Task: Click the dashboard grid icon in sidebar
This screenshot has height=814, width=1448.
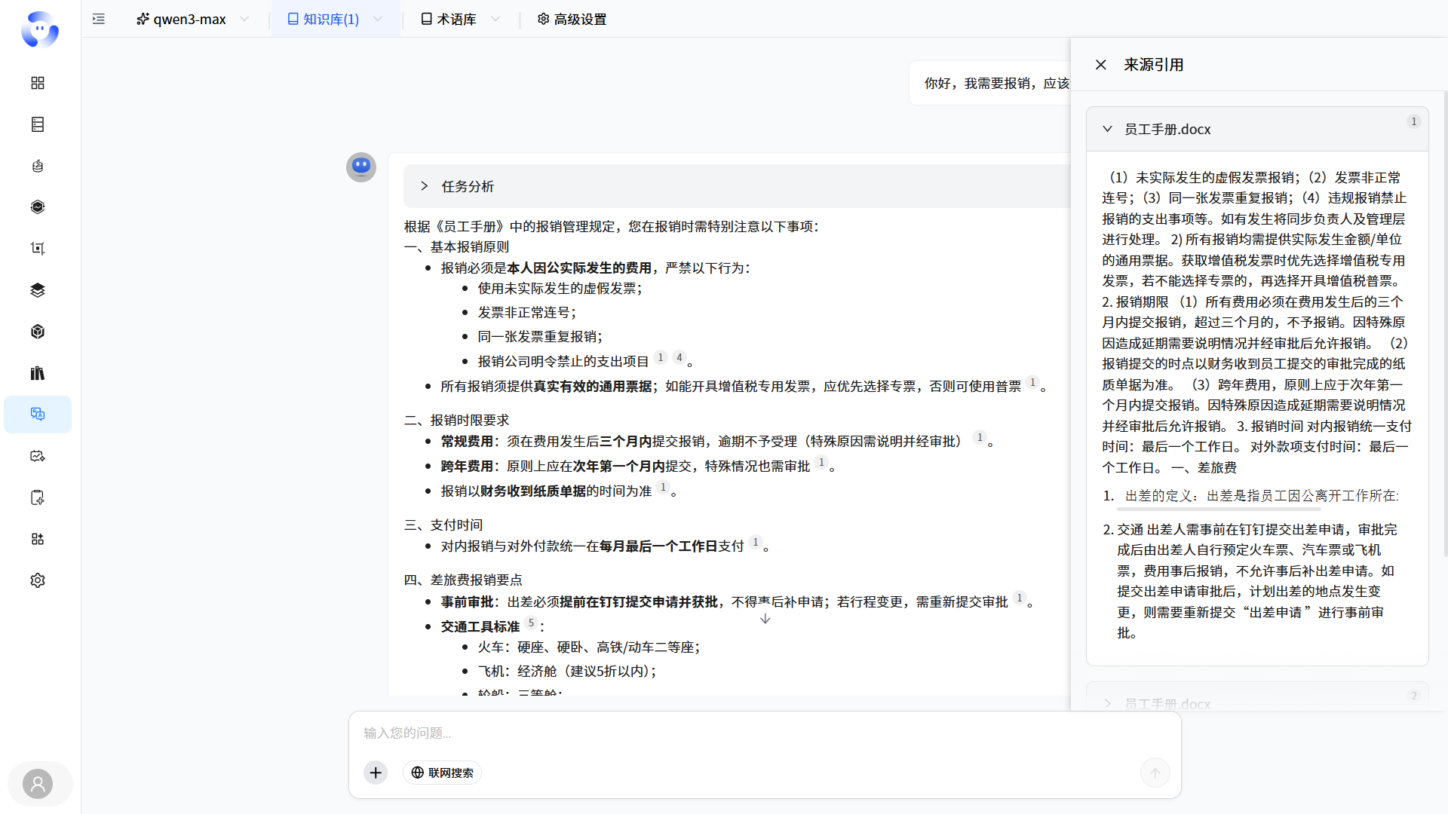Action: [x=38, y=83]
